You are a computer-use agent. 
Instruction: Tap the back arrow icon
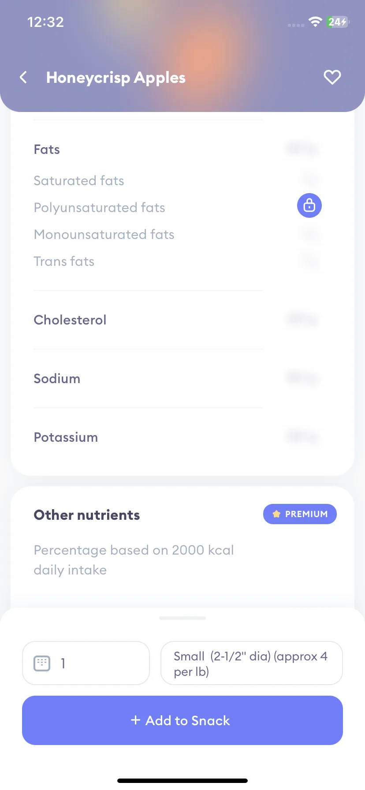tap(23, 78)
